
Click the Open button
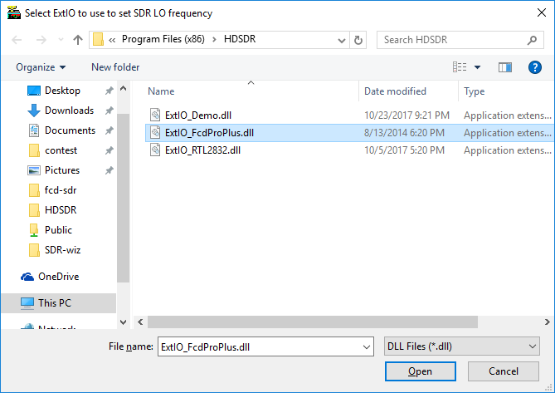pyautogui.click(x=420, y=371)
